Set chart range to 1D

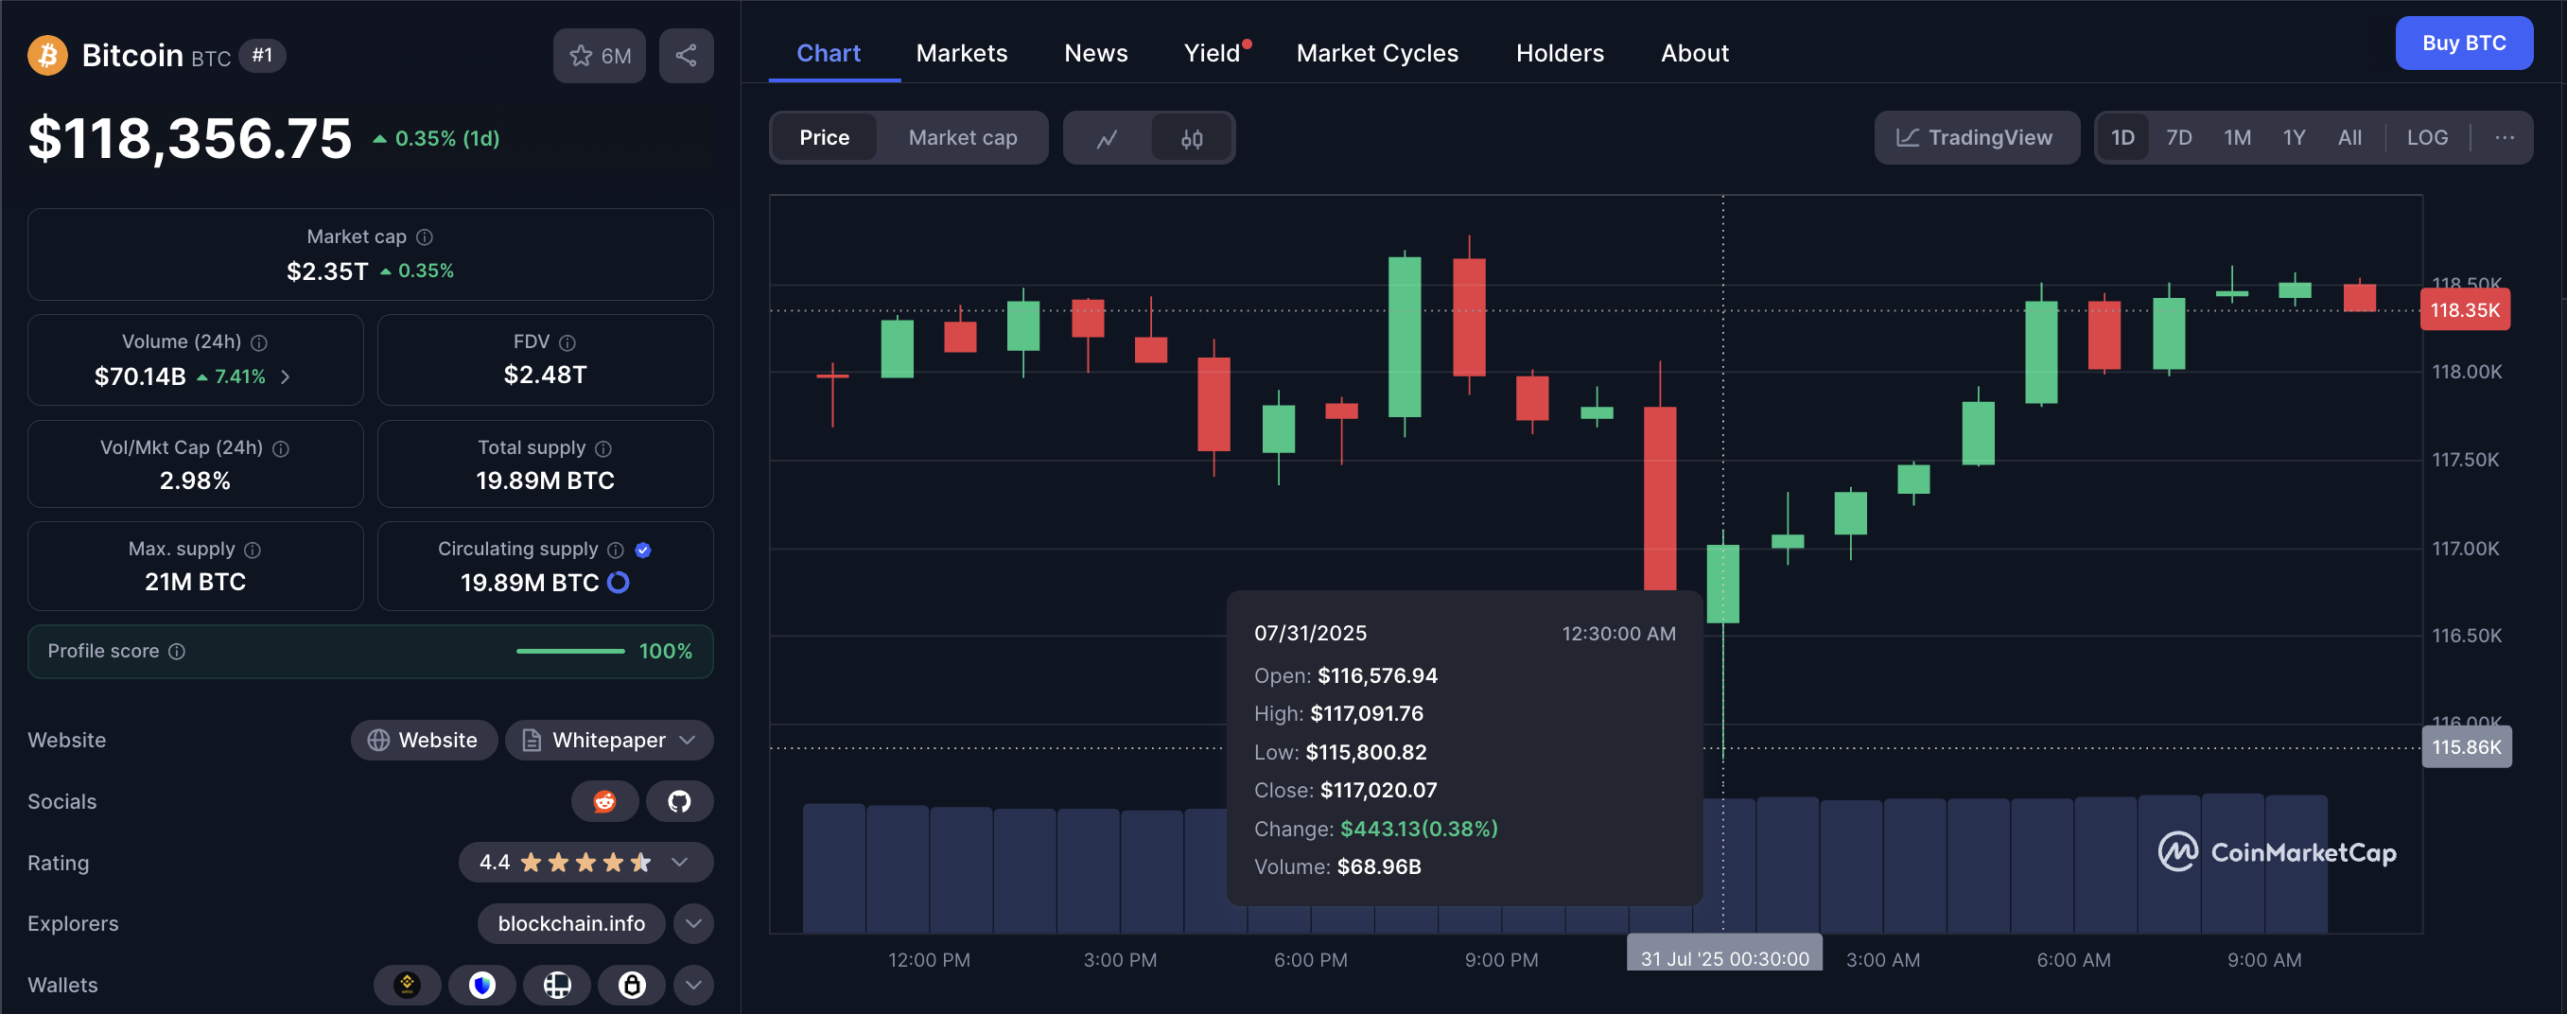pos(2122,137)
